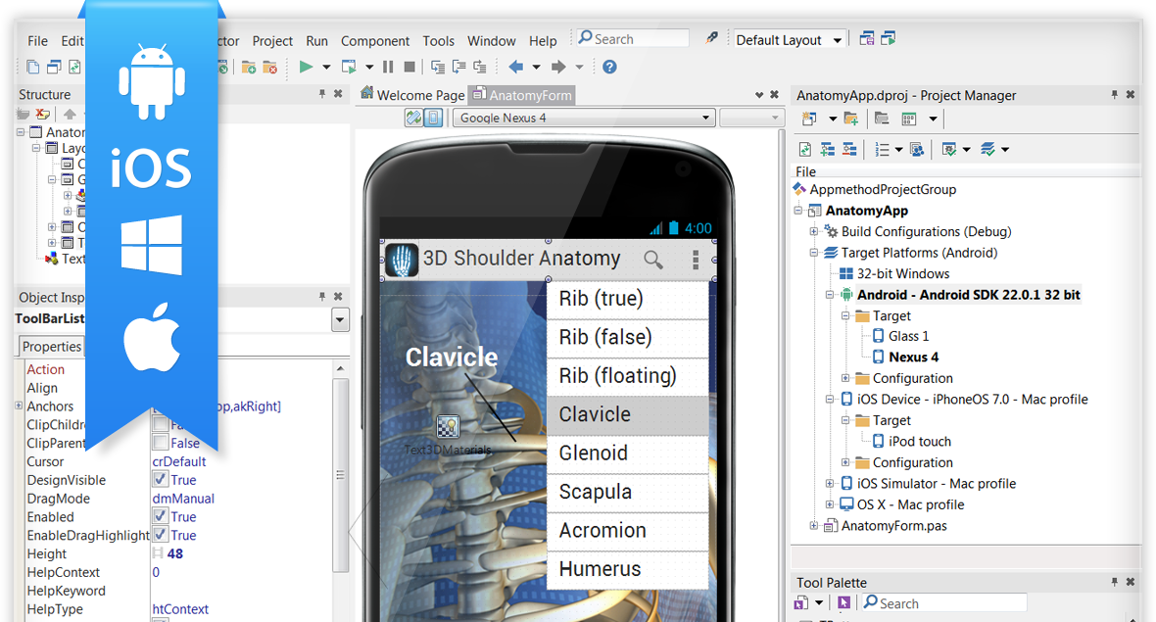Expand the Build Configurations (Debug) node
The height and width of the screenshot is (622, 1156).
click(x=814, y=231)
